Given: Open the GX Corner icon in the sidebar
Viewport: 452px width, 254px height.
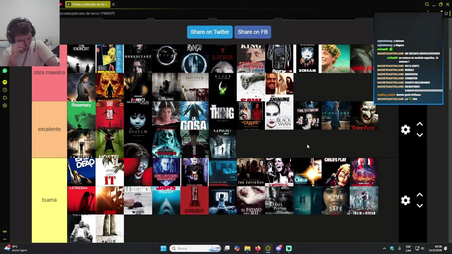Looking at the screenshot, I should [x=5, y=231].
